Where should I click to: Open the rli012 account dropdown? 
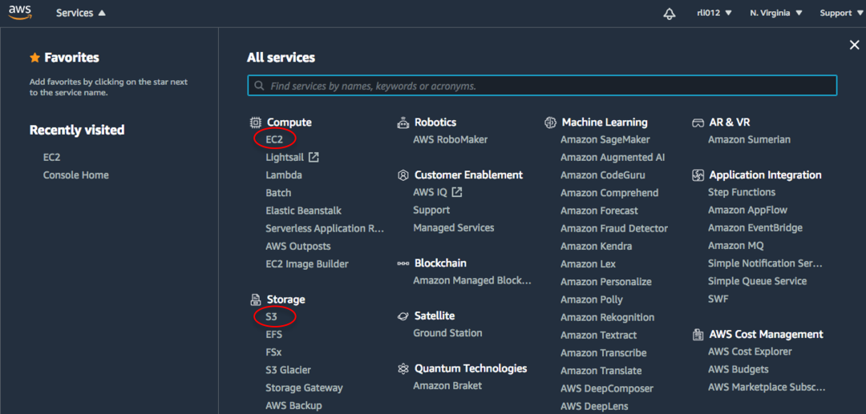(x=714, y=14)
